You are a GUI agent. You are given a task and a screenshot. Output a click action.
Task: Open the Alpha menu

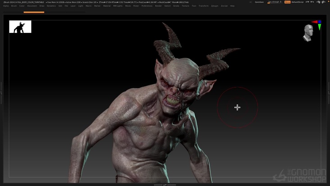[x=6, y=6]
